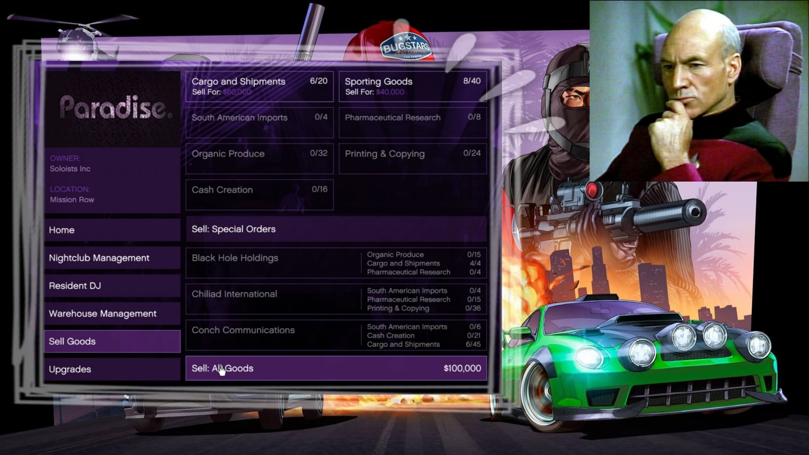Select Organic Produce tile
Viewport: 809px width, 455px height.
[x=260, y=159]
